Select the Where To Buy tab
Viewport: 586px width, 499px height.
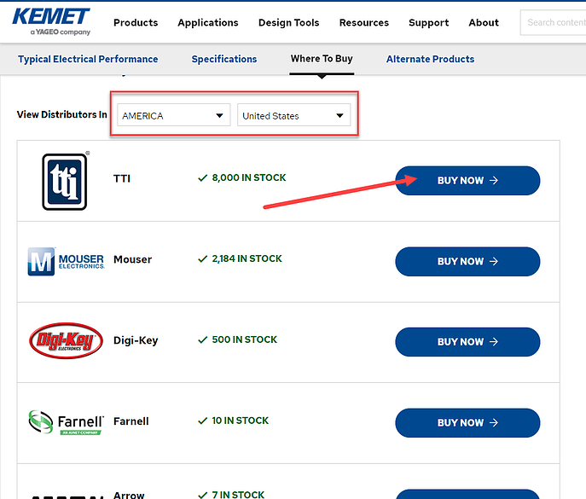coord(322,59)
